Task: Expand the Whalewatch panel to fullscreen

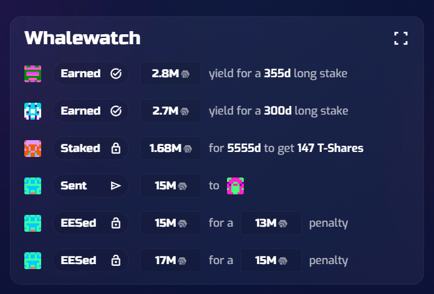Action: 401,38
